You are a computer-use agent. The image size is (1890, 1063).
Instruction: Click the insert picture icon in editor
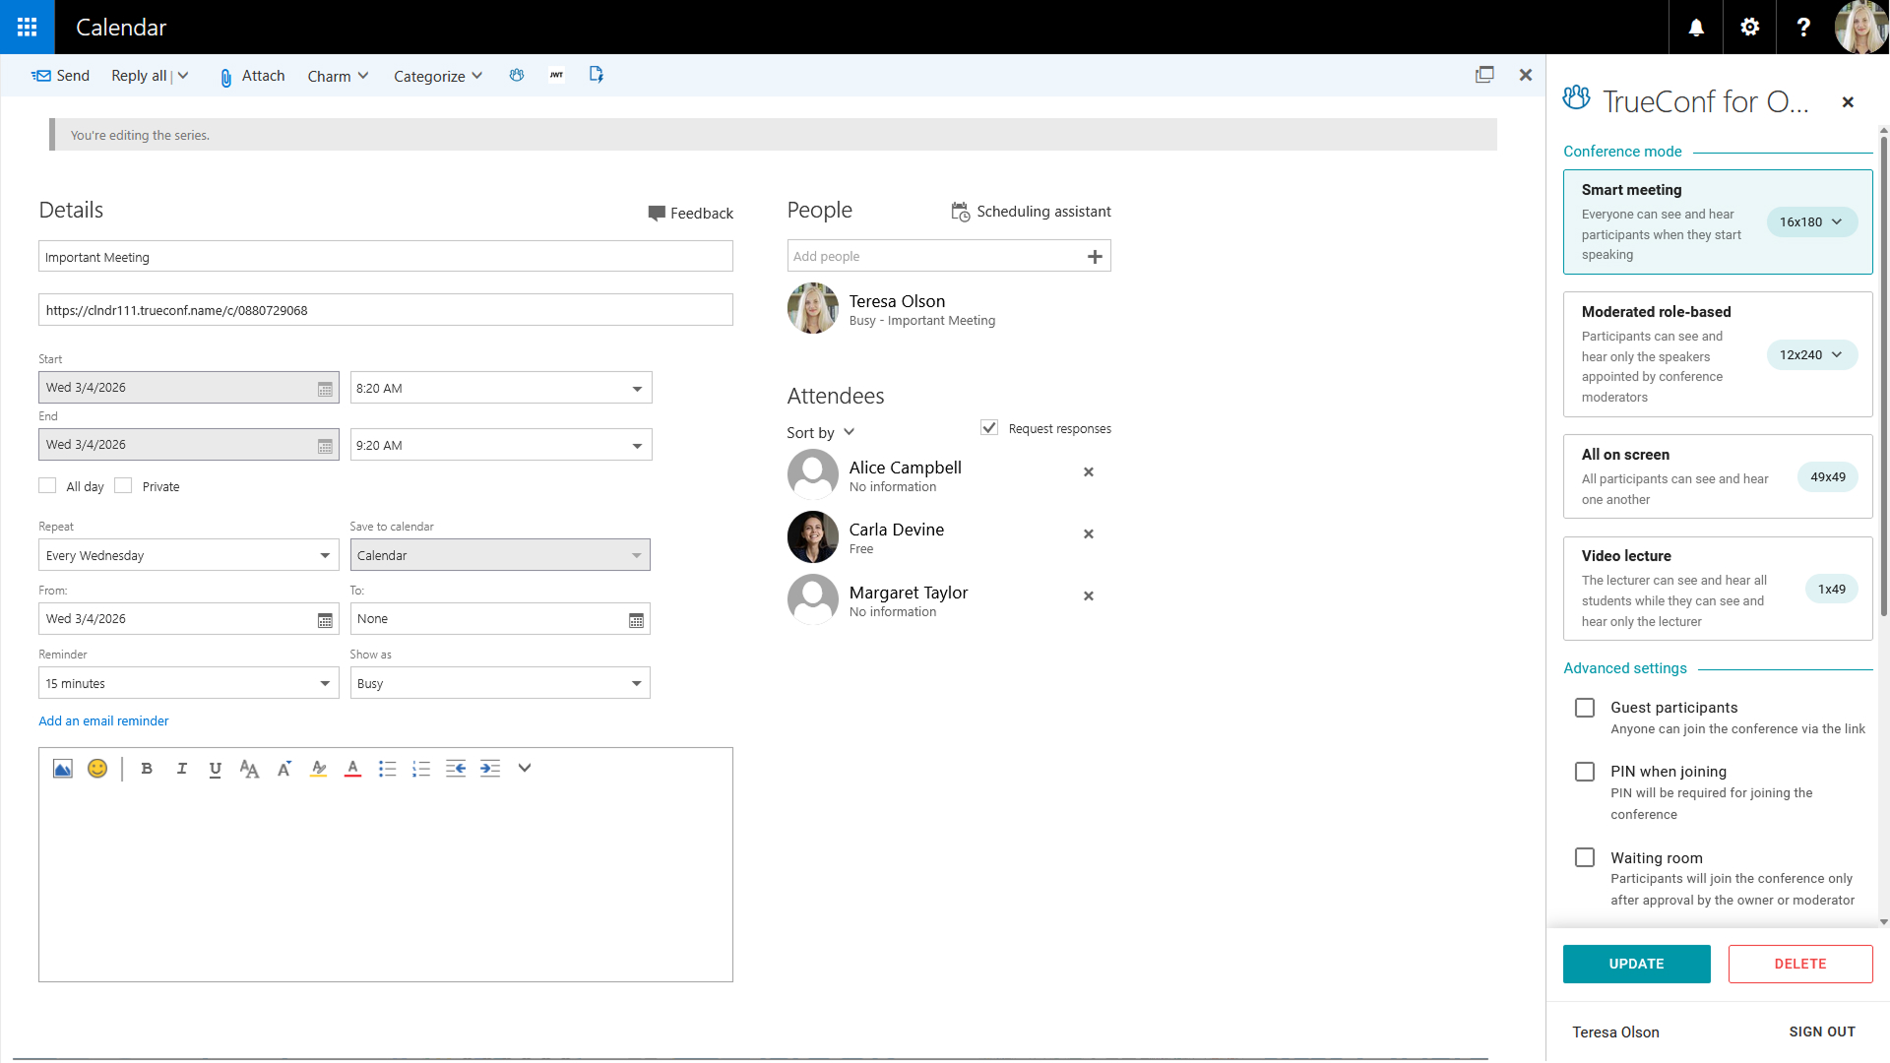click(62, 769)
